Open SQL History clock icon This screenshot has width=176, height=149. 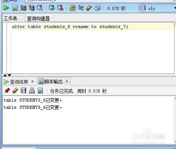pos(97,8)
